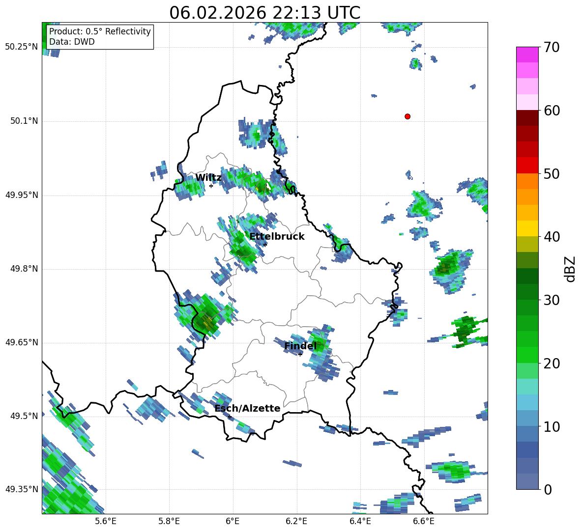Click the Product: 0.5° Reflectivity text

point(100,31)
